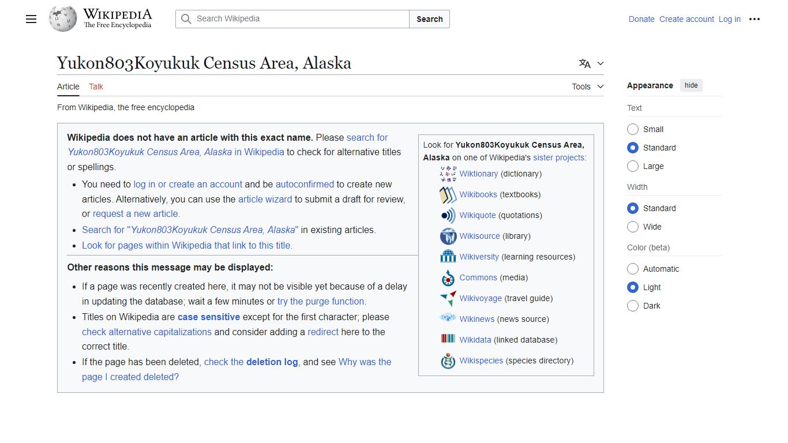Click the Search button
The width and height of the screenshot is (788, 443).
pyautogui.click(x=430, y=19)
